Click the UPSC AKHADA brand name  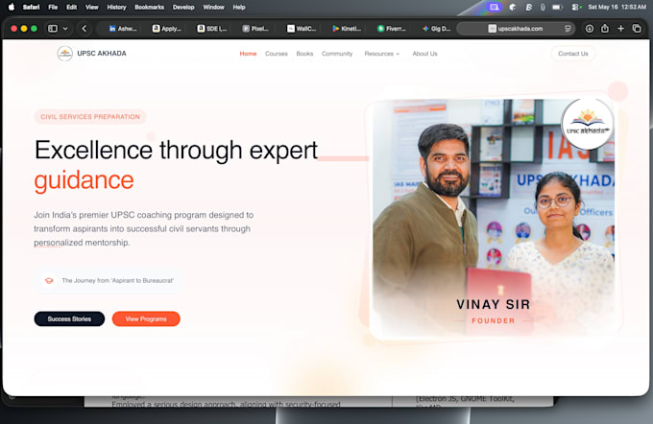tap(102, 54)
